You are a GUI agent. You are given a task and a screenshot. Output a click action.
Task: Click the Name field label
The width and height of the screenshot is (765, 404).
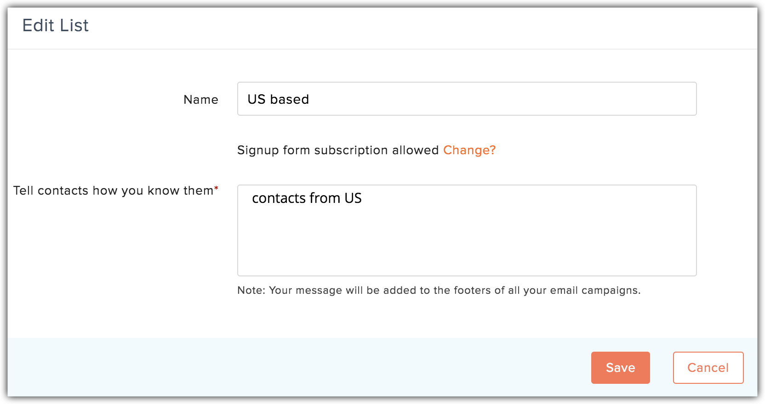tap(200, 100)
